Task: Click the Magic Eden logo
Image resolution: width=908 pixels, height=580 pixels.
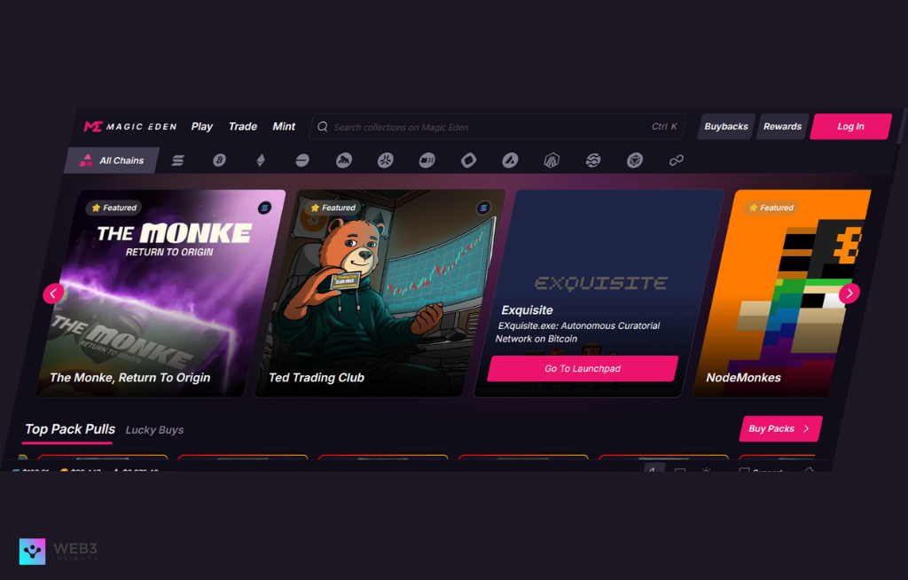Action: tap(131, 127)
